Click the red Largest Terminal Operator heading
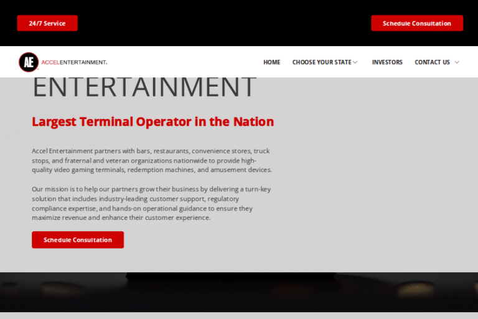Image resolution: width=478 pixels, height=319 pixels. [x=152, y=121]
